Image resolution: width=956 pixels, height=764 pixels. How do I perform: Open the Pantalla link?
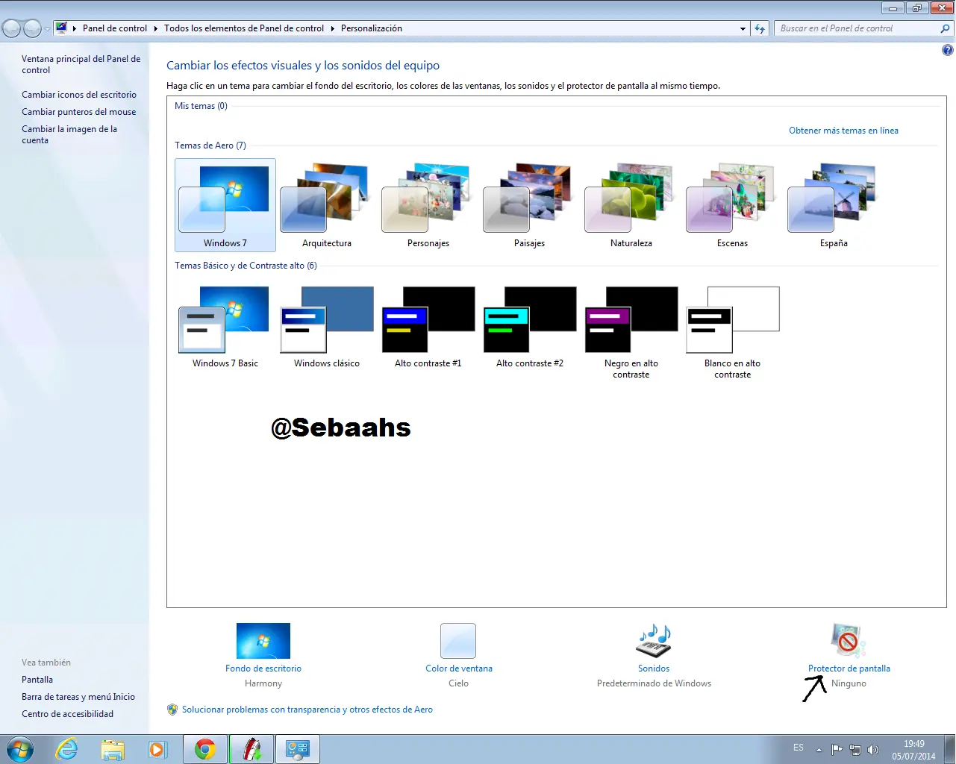[37, 680]
